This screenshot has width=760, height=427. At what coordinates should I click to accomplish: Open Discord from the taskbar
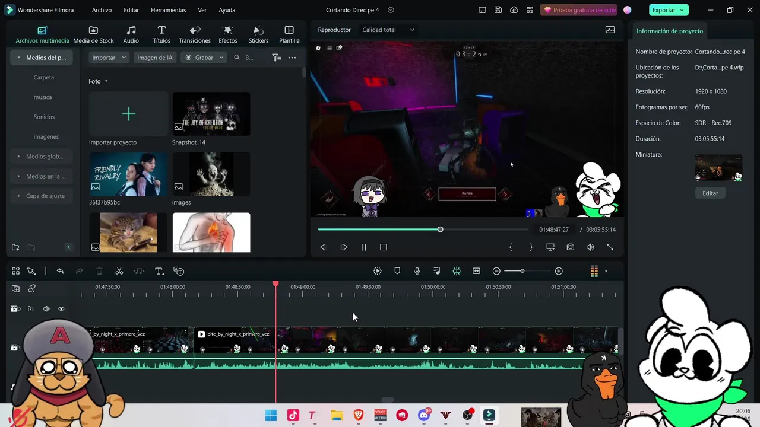tap(425, 415)
